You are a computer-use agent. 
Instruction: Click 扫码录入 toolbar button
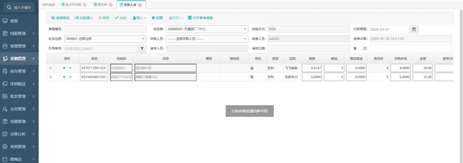click(84, 18)
